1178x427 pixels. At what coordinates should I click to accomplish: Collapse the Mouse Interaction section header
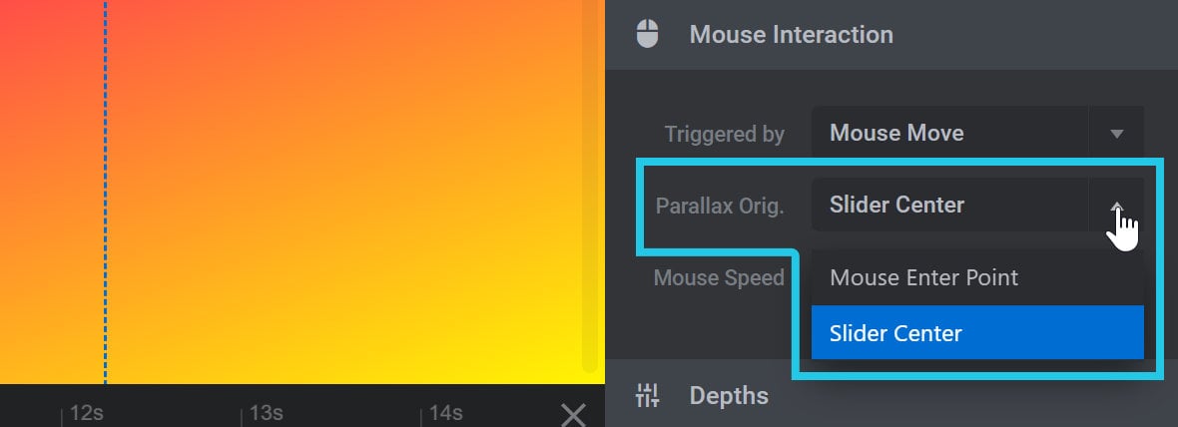(891, 35)
